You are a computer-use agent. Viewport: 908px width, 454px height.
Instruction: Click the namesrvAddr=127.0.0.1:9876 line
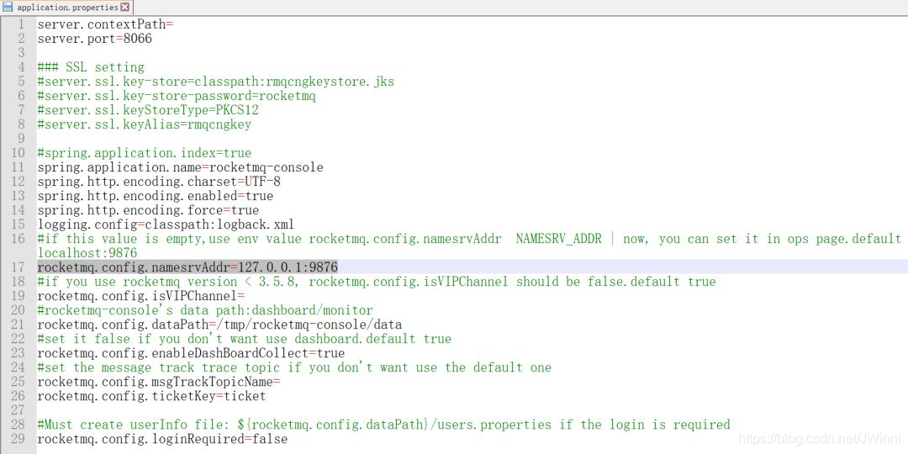coord(187,267)
